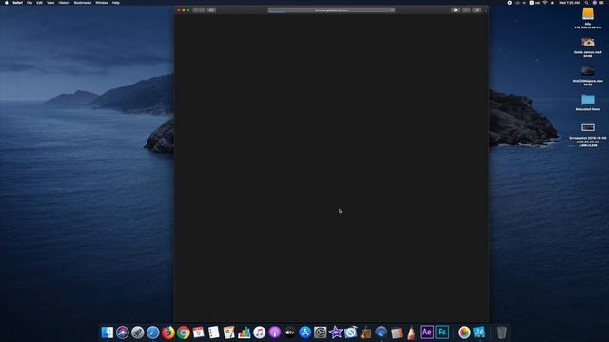Open the View menu
This screenshot has height=342, width=609.
click(x=50, y=3)
